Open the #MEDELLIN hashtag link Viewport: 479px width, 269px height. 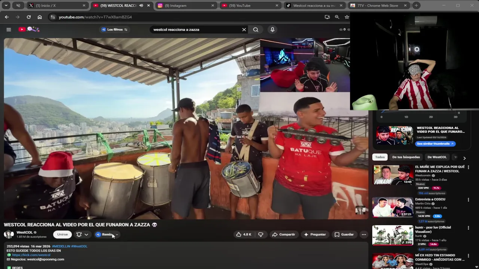[61, 246]
